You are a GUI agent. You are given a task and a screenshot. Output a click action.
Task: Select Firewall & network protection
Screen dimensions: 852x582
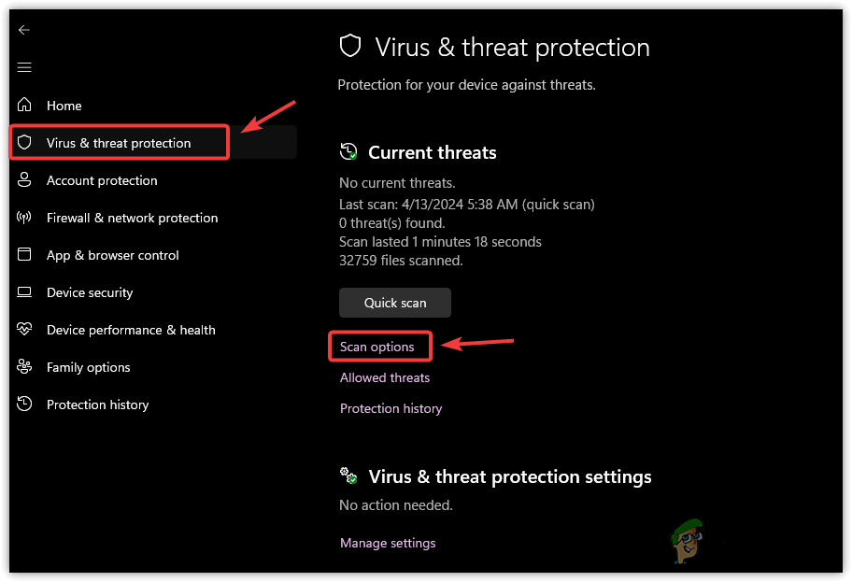132,218
